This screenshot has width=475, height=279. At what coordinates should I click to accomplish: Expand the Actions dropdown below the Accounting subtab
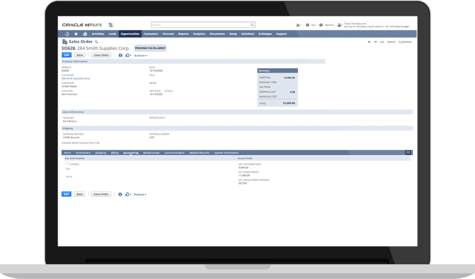click(x=140, y=195)
